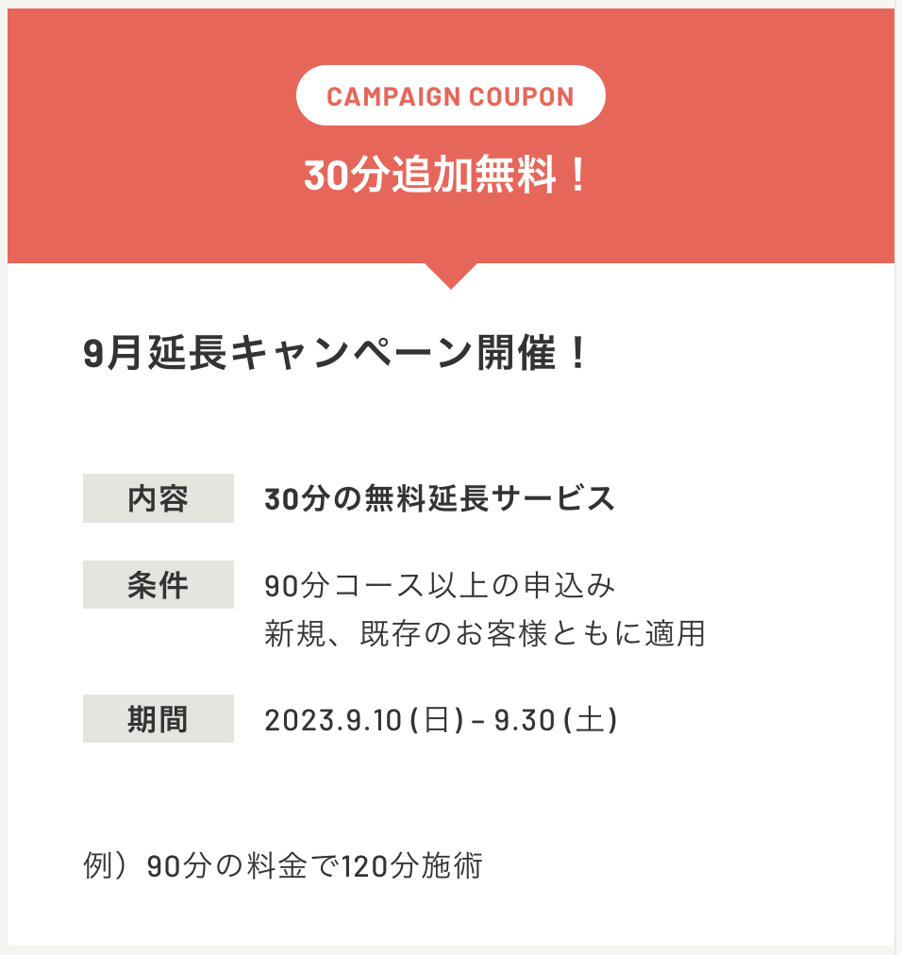902x955 pixels.
Task: Click the CAMPAIGN COUPON pill badge
Action: [451, 95]
